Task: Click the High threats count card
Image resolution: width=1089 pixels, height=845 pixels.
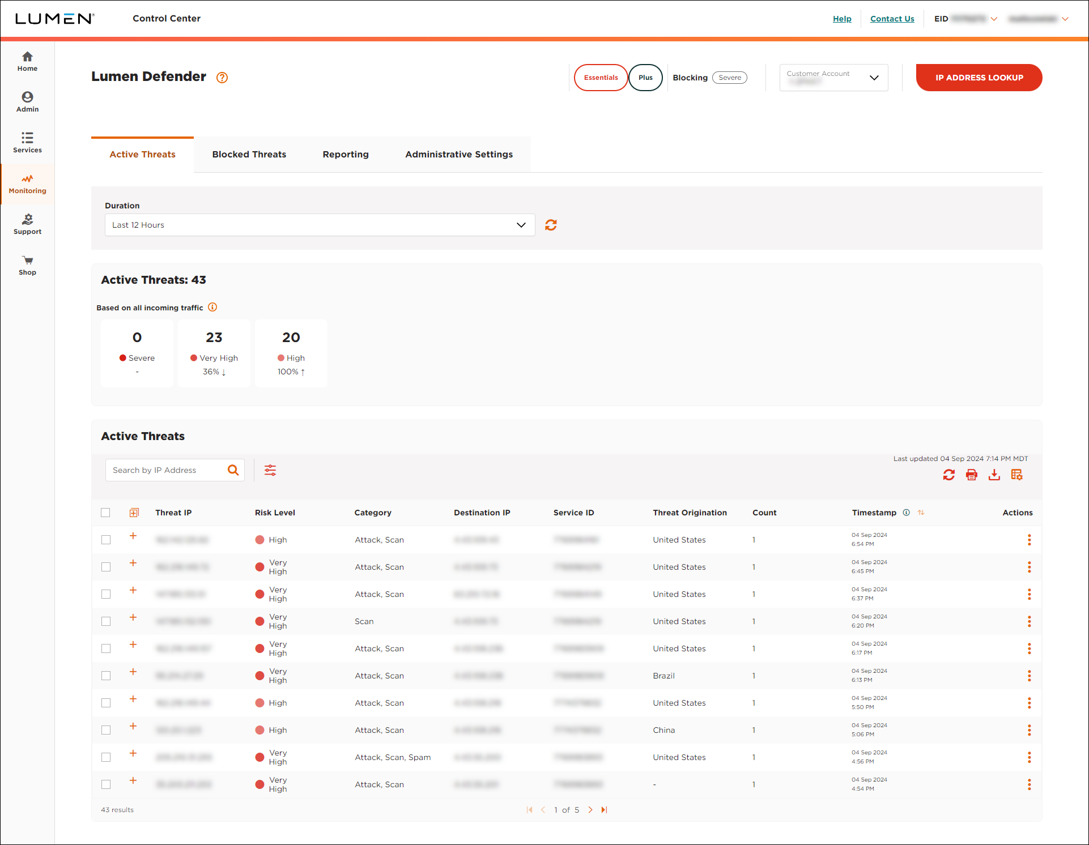Action: 291,353
